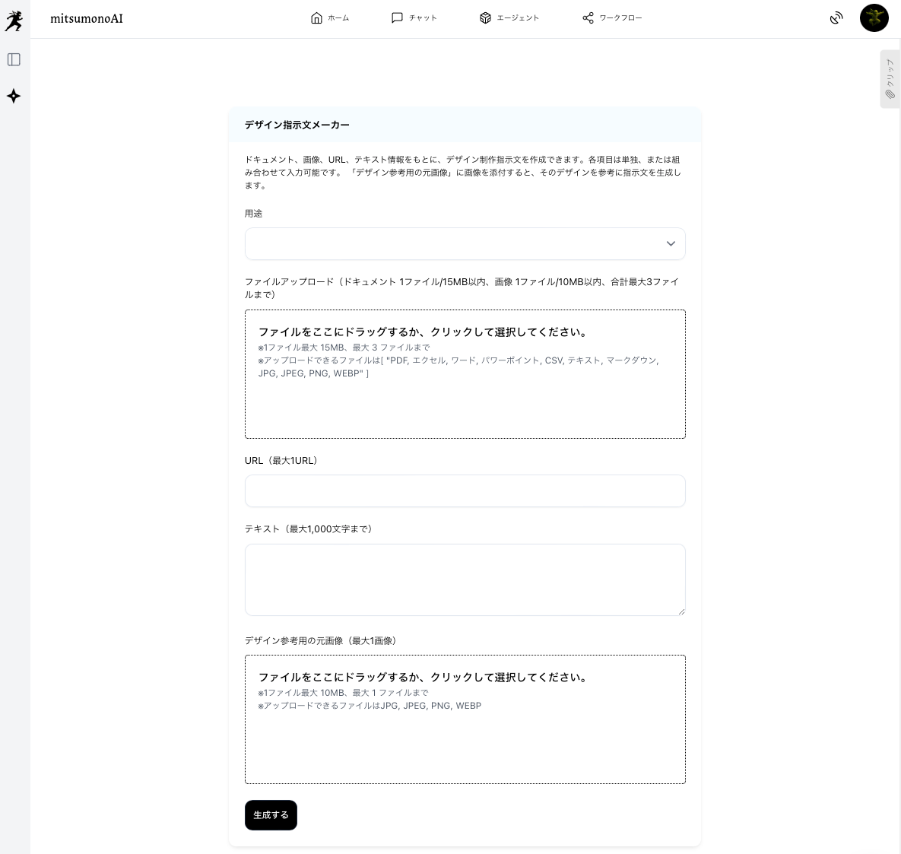Select the エージェント menu label
Viewport: 901px width, 854px height.
518,17
